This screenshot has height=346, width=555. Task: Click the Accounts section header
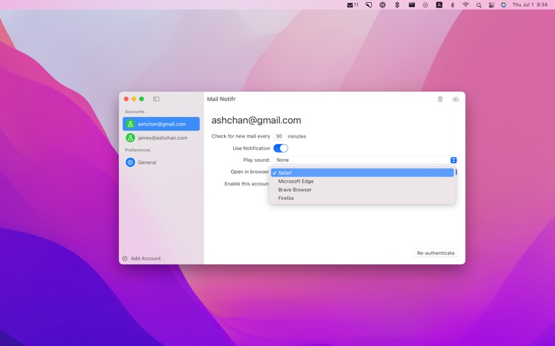(135, 111)
